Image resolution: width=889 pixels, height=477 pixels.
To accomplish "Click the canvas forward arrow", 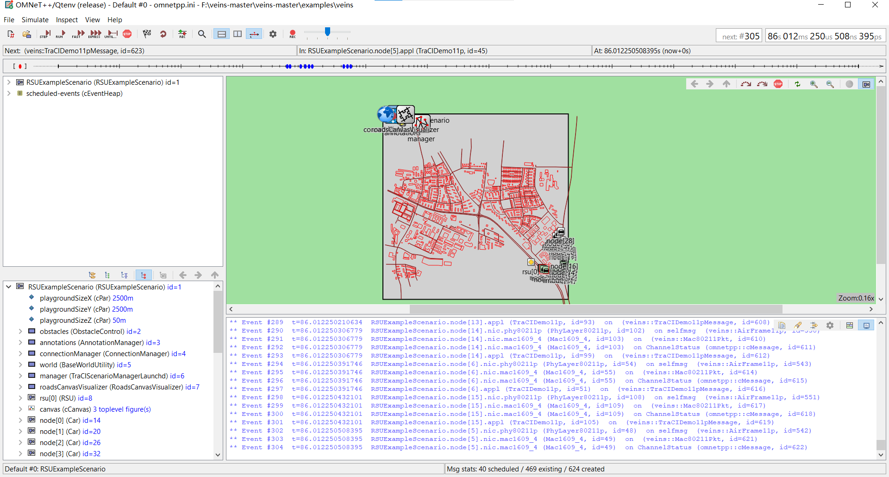I will click(710, 84).
